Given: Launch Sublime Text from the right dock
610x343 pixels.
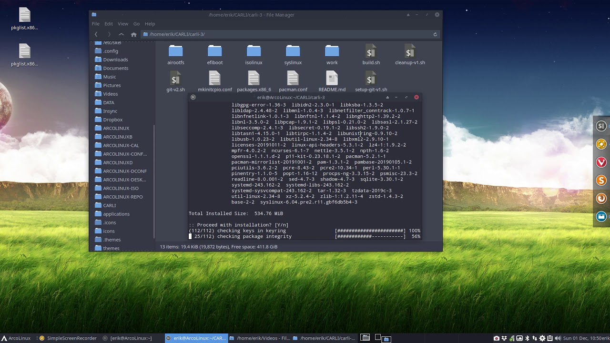Looking at the screenshot, I should [601, 181].
